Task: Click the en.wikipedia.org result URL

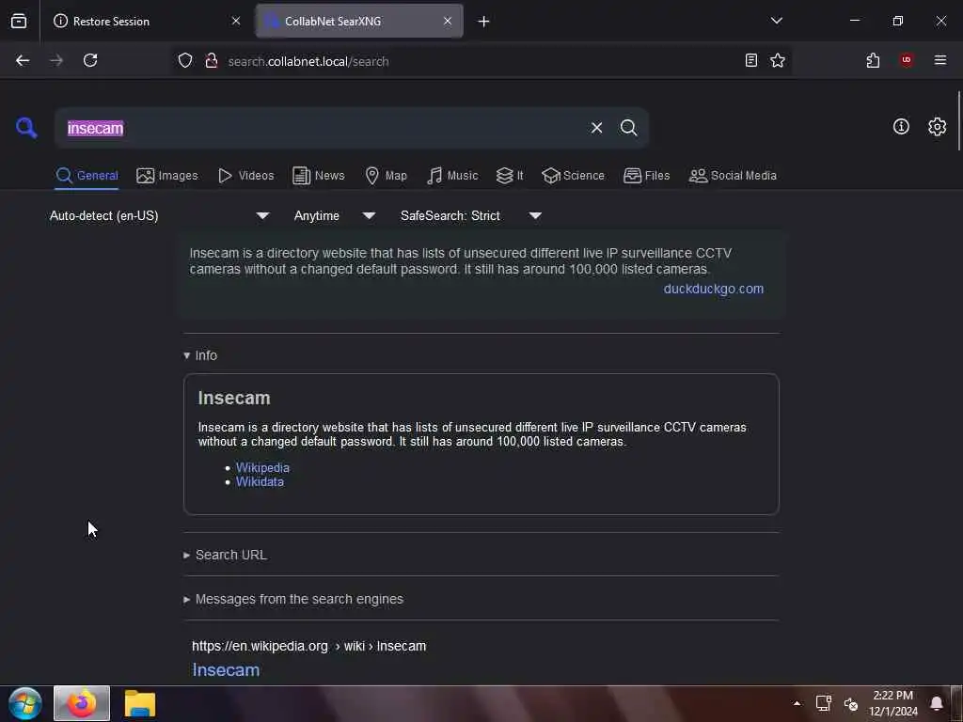Action: [x=308, y=646]
